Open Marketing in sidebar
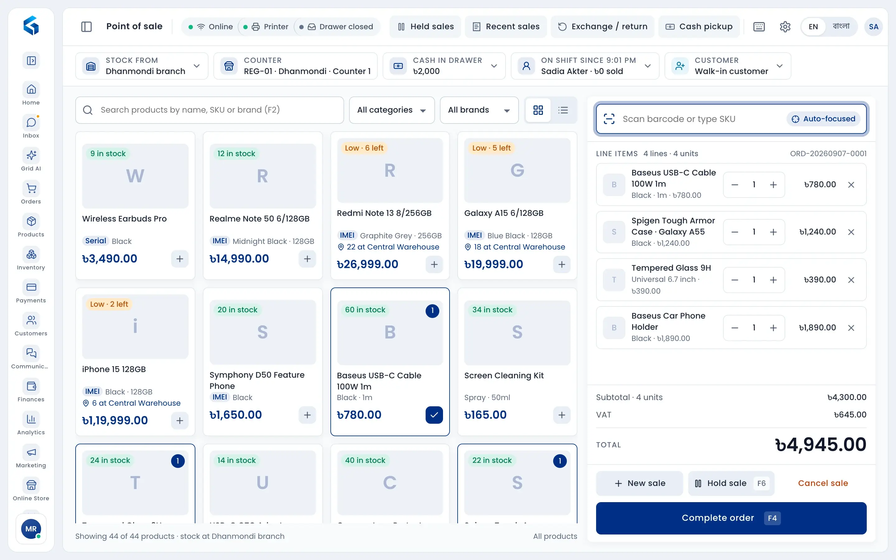Viewport: 896px width, 560px height. 31,456
